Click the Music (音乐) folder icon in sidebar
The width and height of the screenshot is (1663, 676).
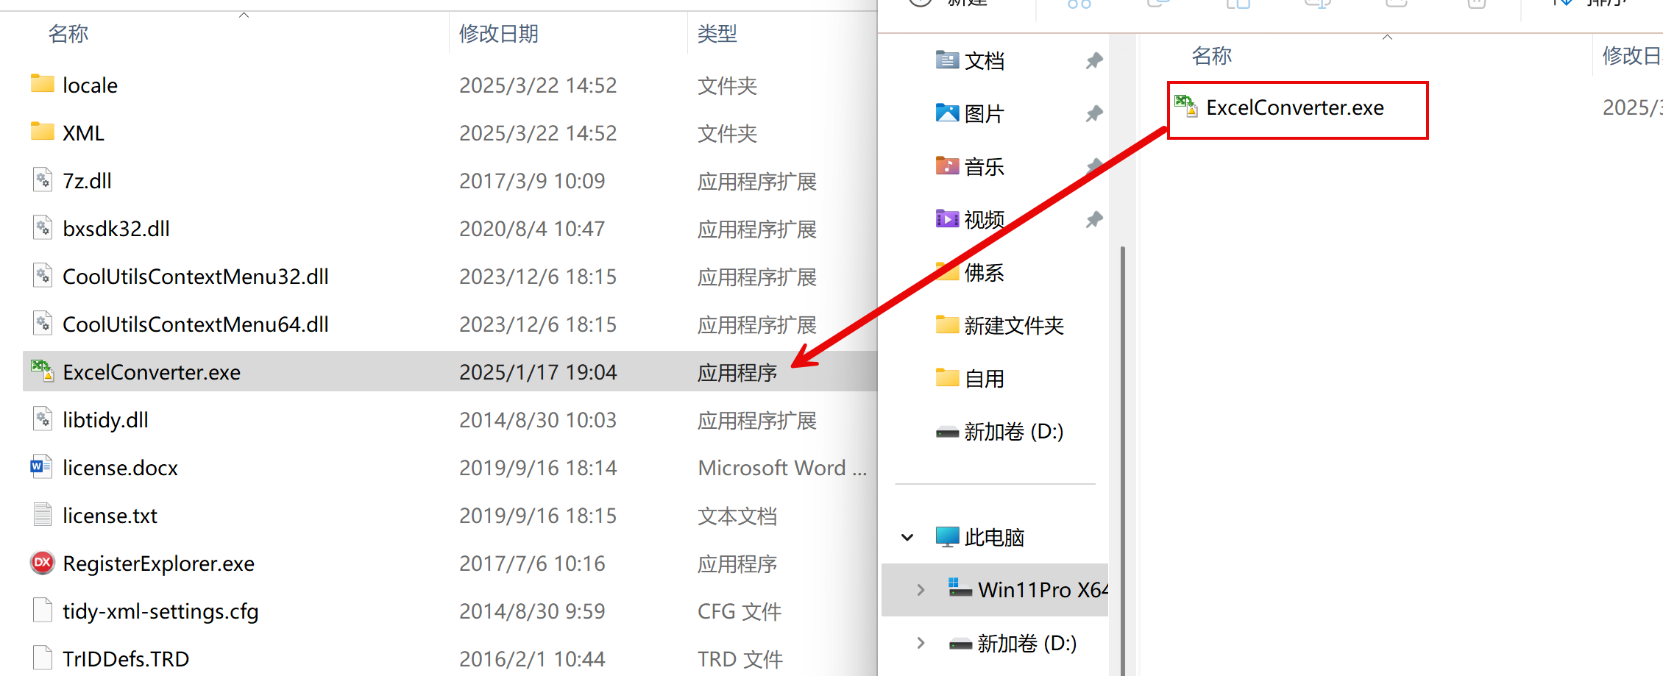pyautogui.click(x=947, y=166)
